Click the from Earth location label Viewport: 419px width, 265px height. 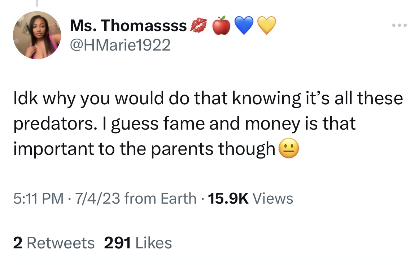coord(161,198)
